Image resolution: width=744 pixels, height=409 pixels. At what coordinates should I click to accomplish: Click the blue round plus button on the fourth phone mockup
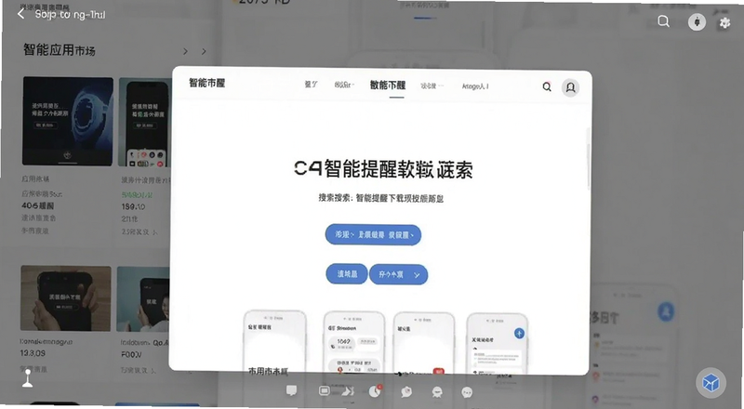point(519,334)
